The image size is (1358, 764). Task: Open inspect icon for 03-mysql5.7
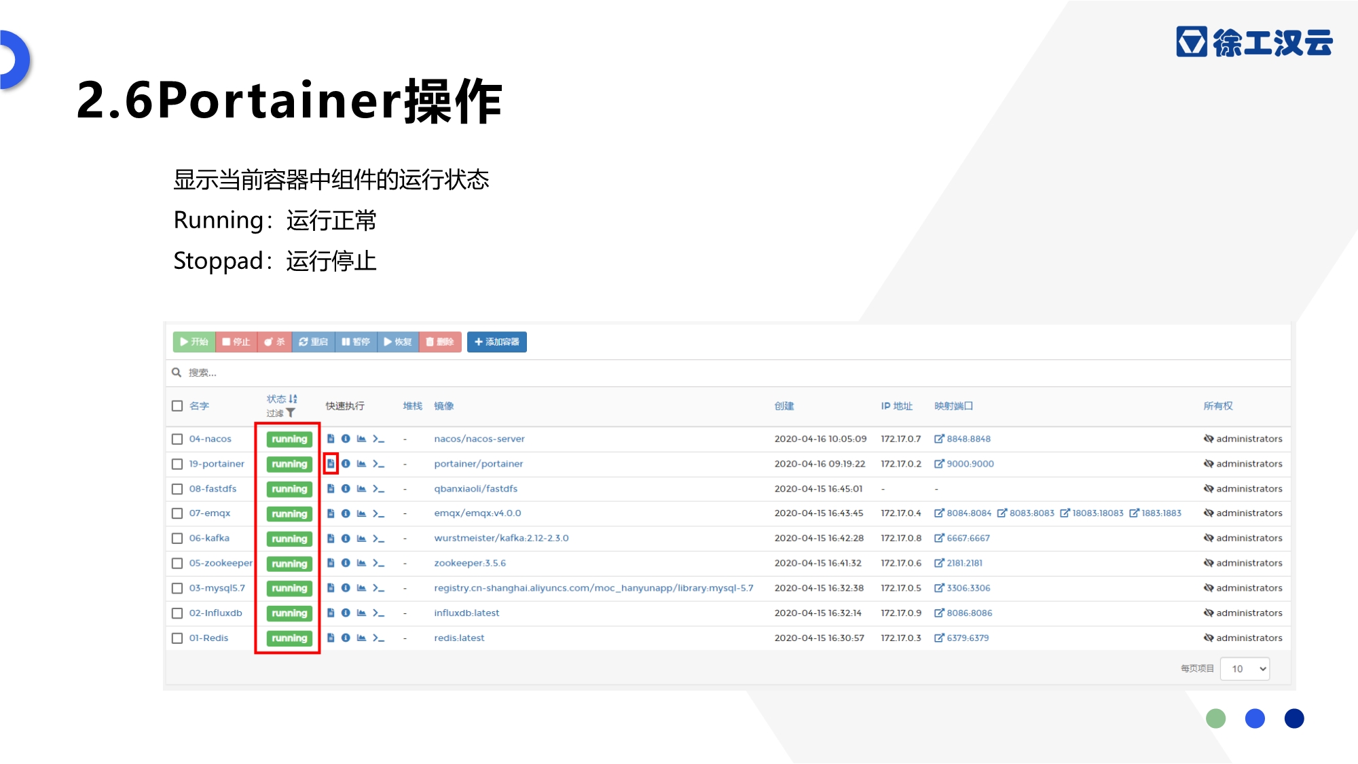click(x=346, y=588)
